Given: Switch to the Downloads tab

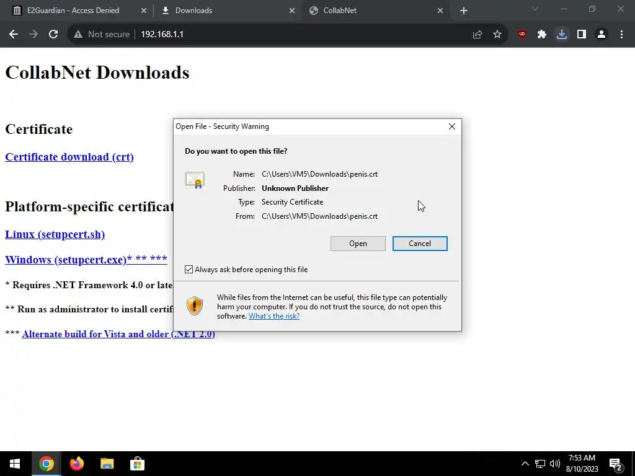Looking at the screenshot, I should pos(226,11).
